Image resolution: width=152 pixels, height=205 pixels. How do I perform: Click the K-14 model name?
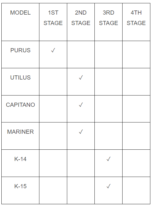20,159
